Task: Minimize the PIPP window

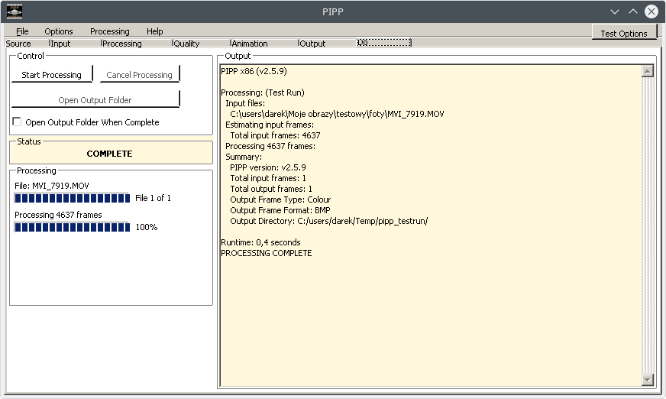Action: [x=615, y=11]
